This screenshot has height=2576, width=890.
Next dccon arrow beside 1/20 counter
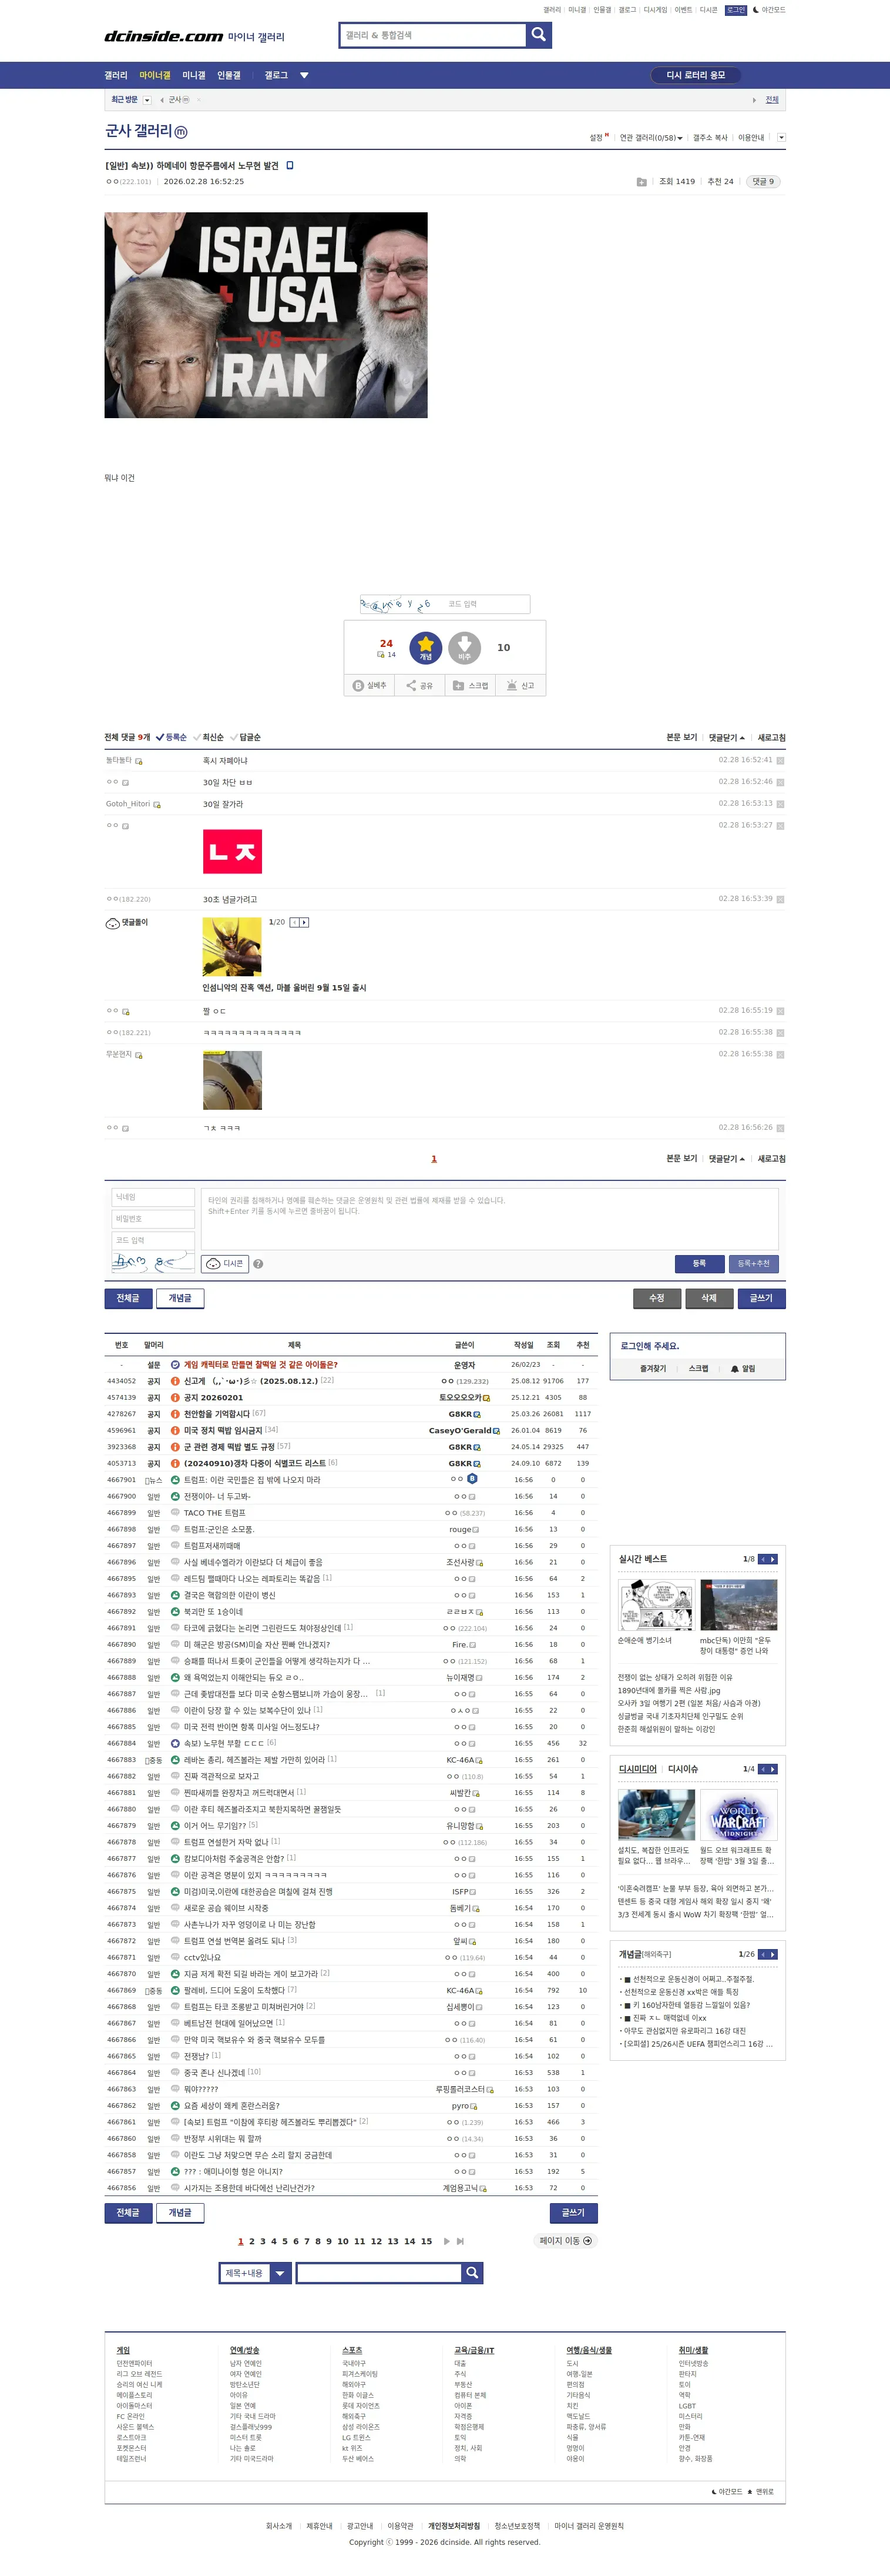[305, 922]
